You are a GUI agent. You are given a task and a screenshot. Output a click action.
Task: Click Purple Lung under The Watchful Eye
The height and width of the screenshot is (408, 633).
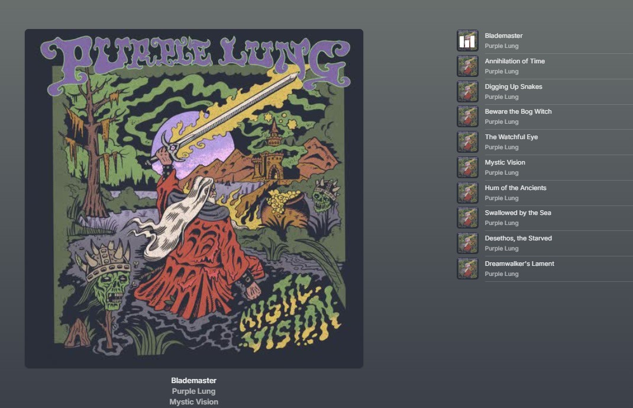point(502,147)
